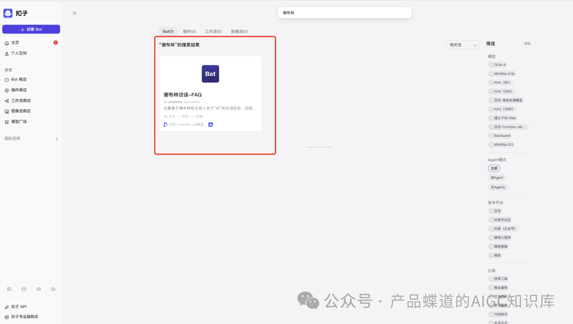This screenshot has height=324, width=573.
Task: Click the red notification badge beside 主页
Action: click(56, 43)
